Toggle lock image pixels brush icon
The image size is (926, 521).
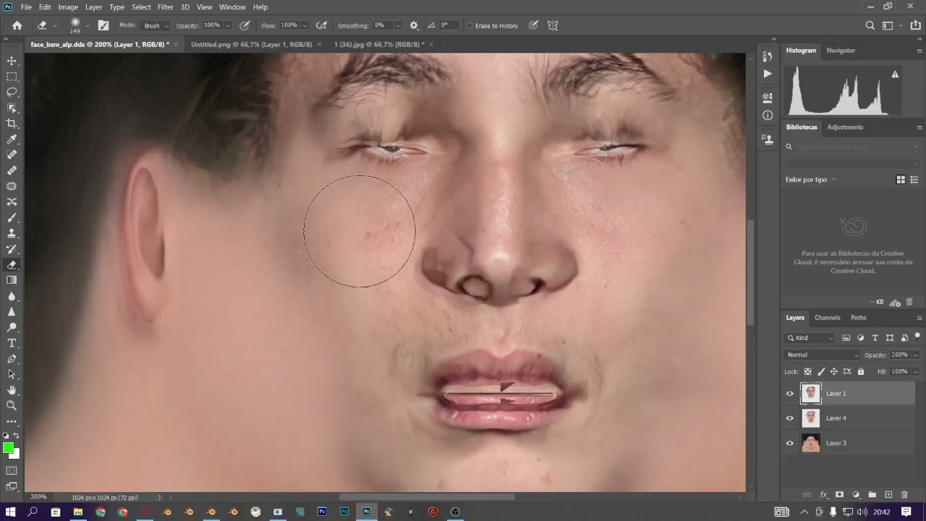821,372
